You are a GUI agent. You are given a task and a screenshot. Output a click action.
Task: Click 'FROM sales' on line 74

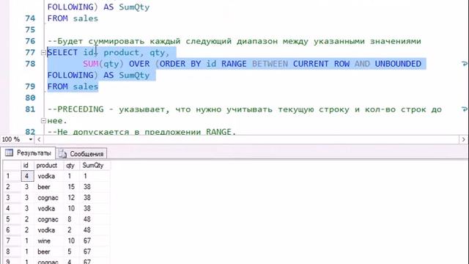pyautogui.click(x=73, y=18)
